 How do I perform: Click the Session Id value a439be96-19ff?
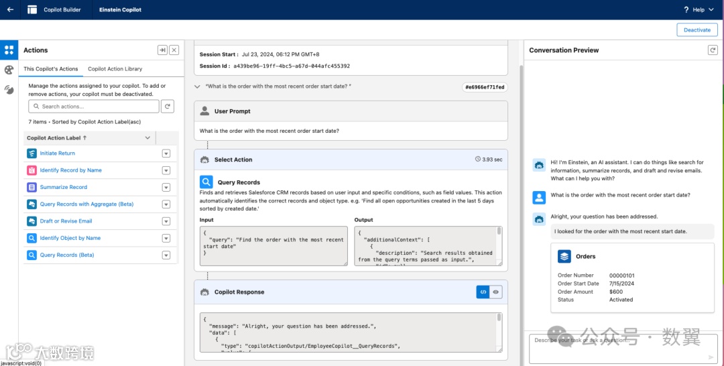click(292, 66)
